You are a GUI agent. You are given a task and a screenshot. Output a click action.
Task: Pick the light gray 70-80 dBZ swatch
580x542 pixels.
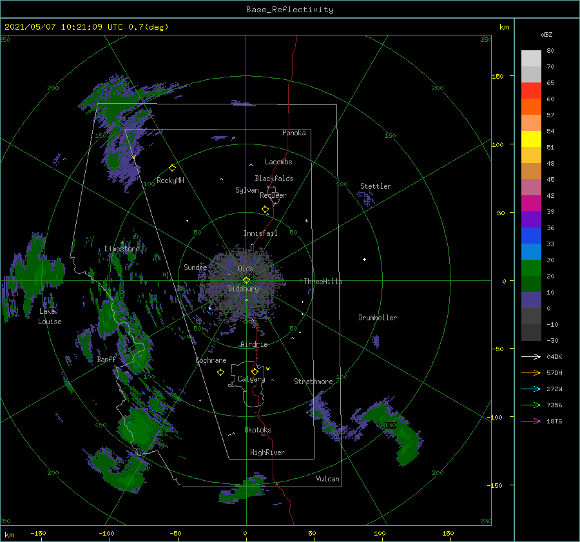coord(531,59)
